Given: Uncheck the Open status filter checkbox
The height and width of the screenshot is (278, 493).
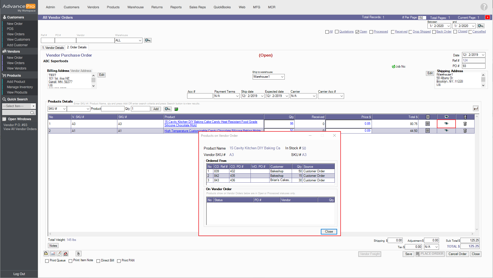Looking at the screenshot, I should (x=357, y=32).
